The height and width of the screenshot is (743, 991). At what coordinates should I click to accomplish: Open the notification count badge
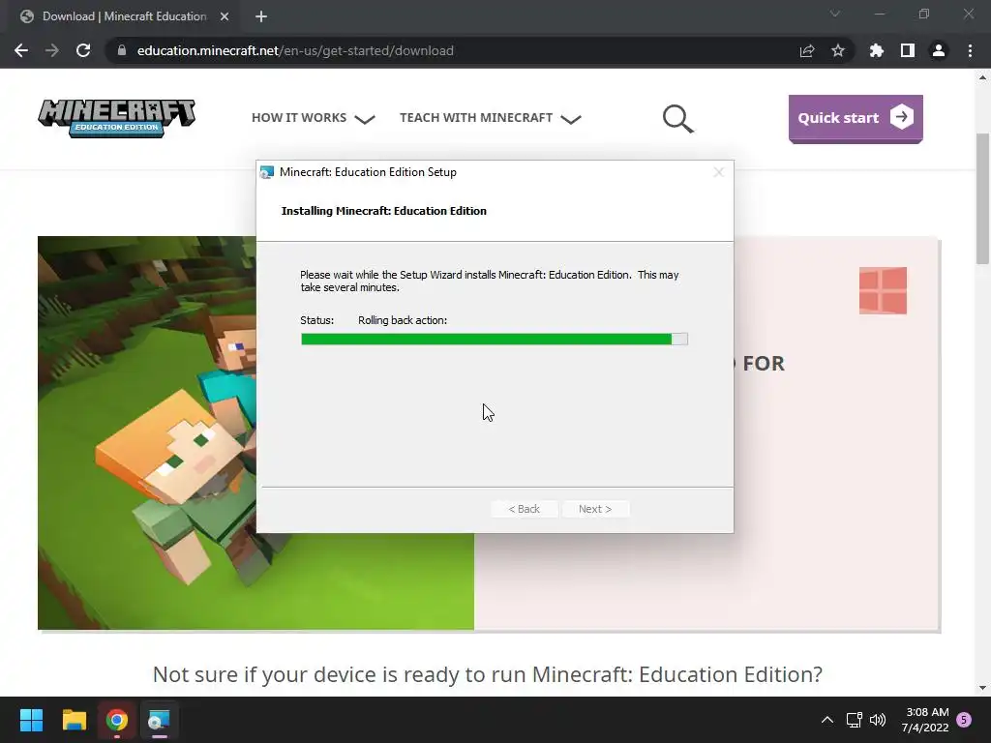pos(964,720)
